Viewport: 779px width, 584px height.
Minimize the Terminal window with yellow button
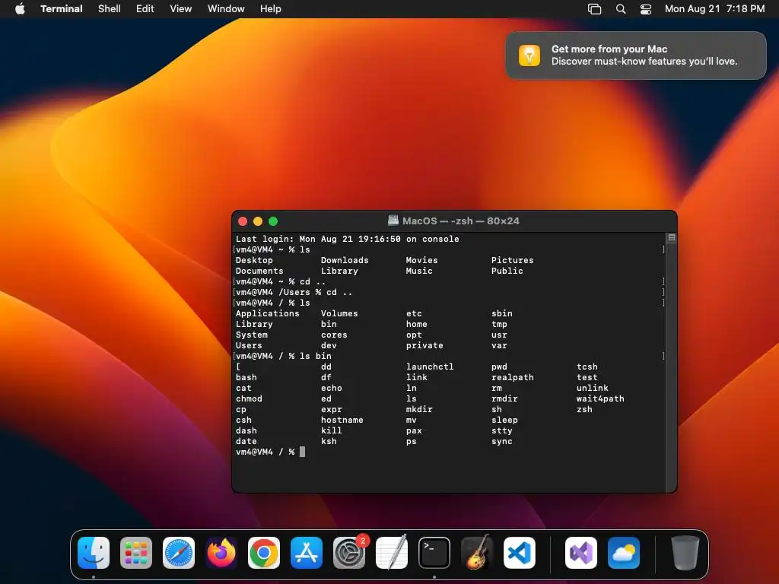pos(258,221)
